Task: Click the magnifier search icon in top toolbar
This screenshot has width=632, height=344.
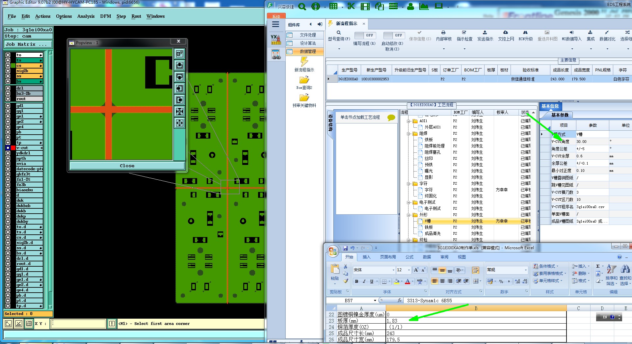Action: click(302, 7)
